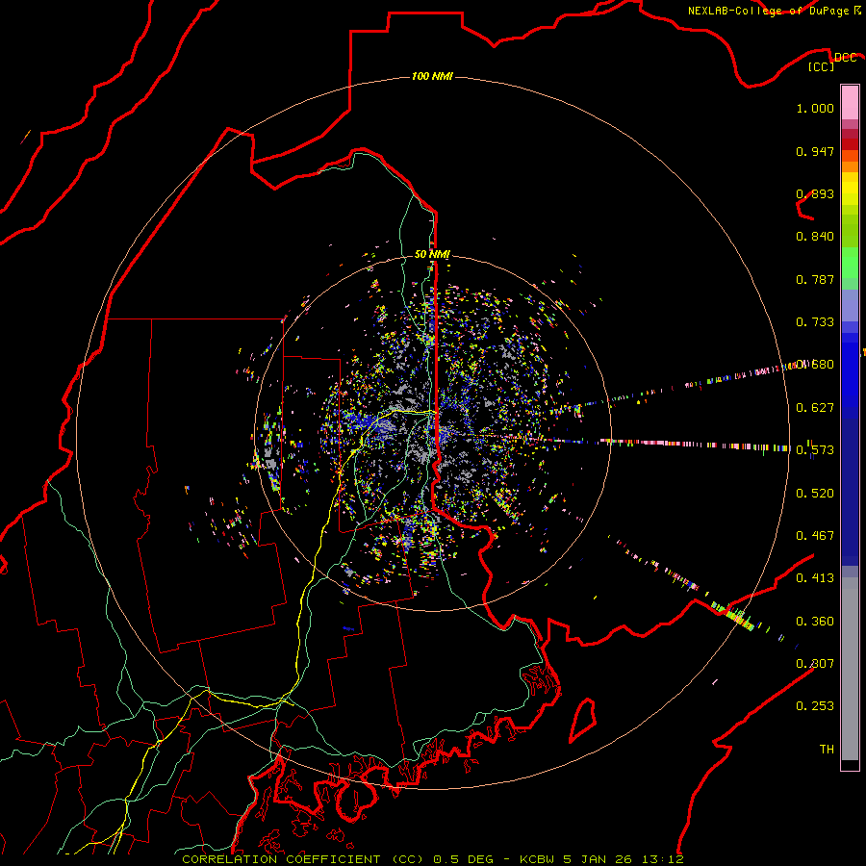Click the 0.840 legend value
The image size is (866, 866).
[815, 237]
